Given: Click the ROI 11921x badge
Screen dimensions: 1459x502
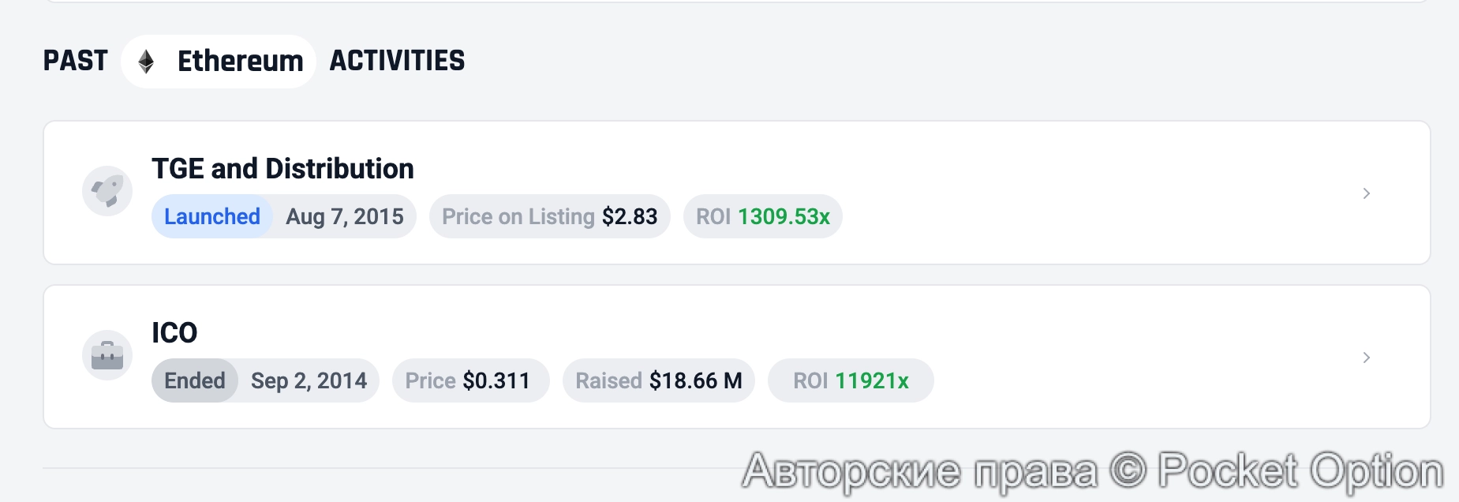Looking at the screenshot, I should 850,380.
